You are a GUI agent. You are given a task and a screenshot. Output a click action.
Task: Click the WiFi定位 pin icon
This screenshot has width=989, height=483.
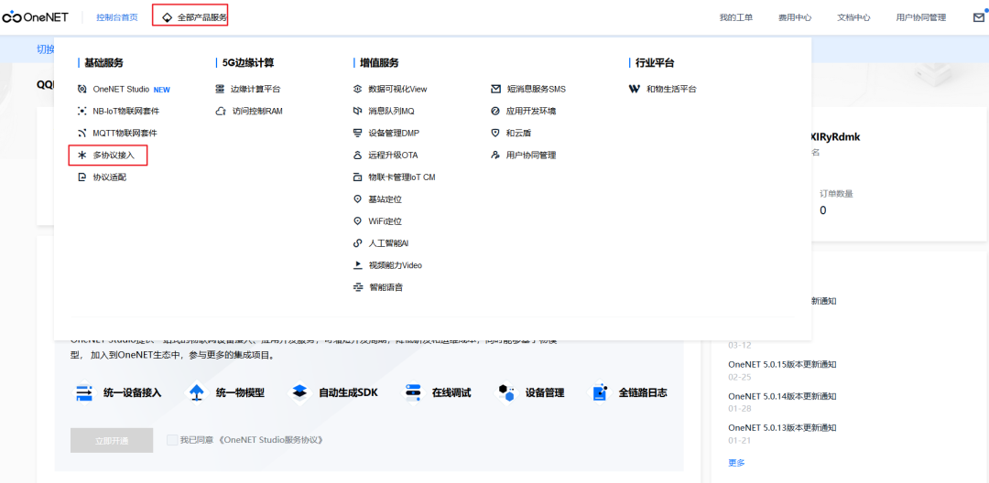(x=358, y=221)
